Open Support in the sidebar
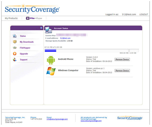 (24, 60)
